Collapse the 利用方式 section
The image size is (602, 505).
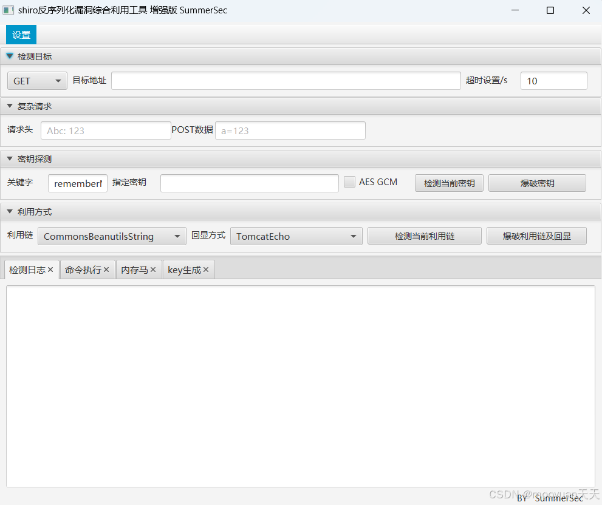pos(10,211)
